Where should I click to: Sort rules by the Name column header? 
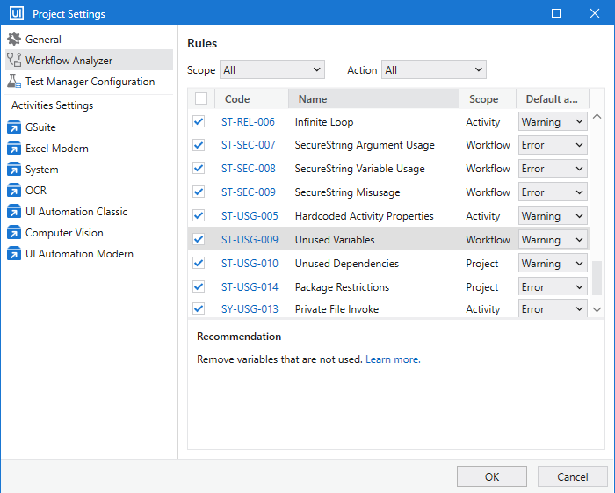[312, 99]
